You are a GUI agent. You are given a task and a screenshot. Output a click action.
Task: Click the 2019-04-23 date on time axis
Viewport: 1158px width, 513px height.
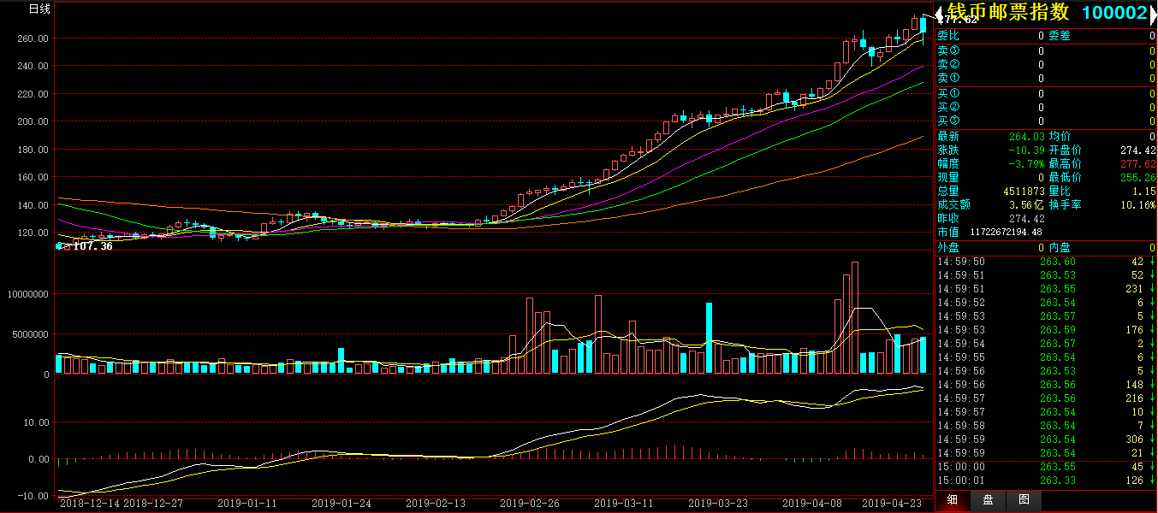click(x=891, y=504)
